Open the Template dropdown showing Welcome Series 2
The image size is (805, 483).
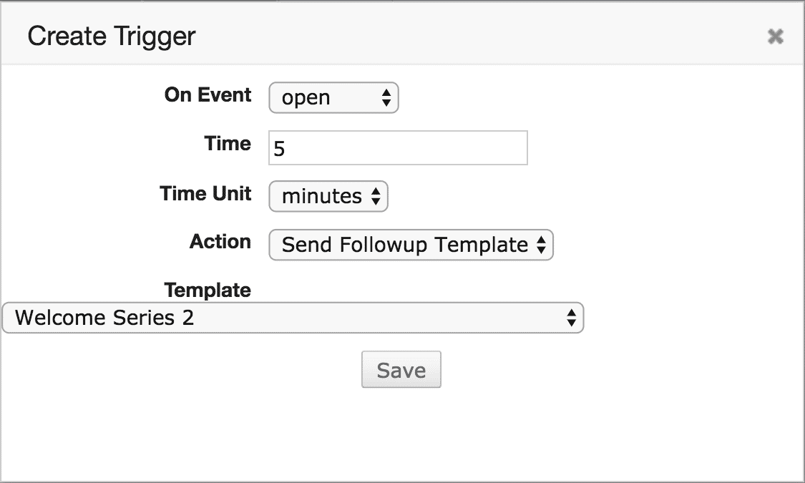pyautogui.click(x=292, y=318)
